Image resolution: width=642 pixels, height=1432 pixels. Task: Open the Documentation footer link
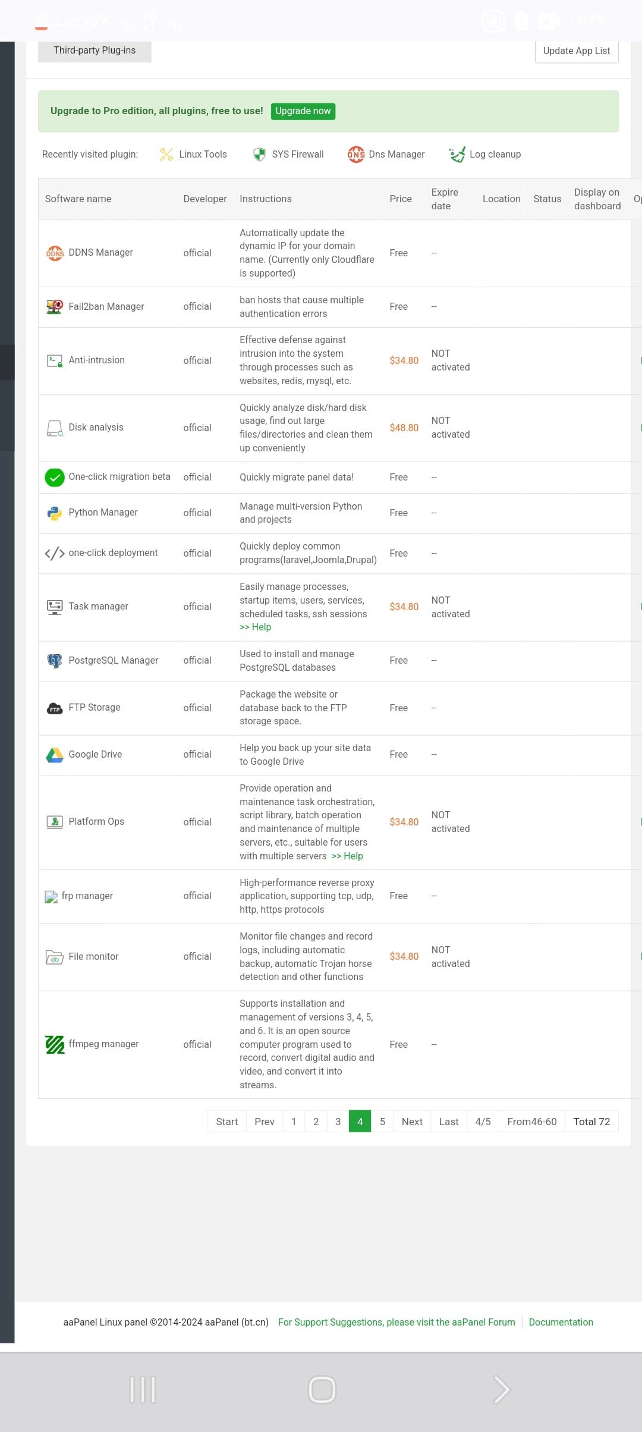[x=561, y=1322]
